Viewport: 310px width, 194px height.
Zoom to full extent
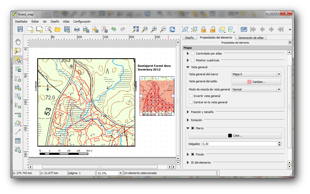tap(136, 29)
